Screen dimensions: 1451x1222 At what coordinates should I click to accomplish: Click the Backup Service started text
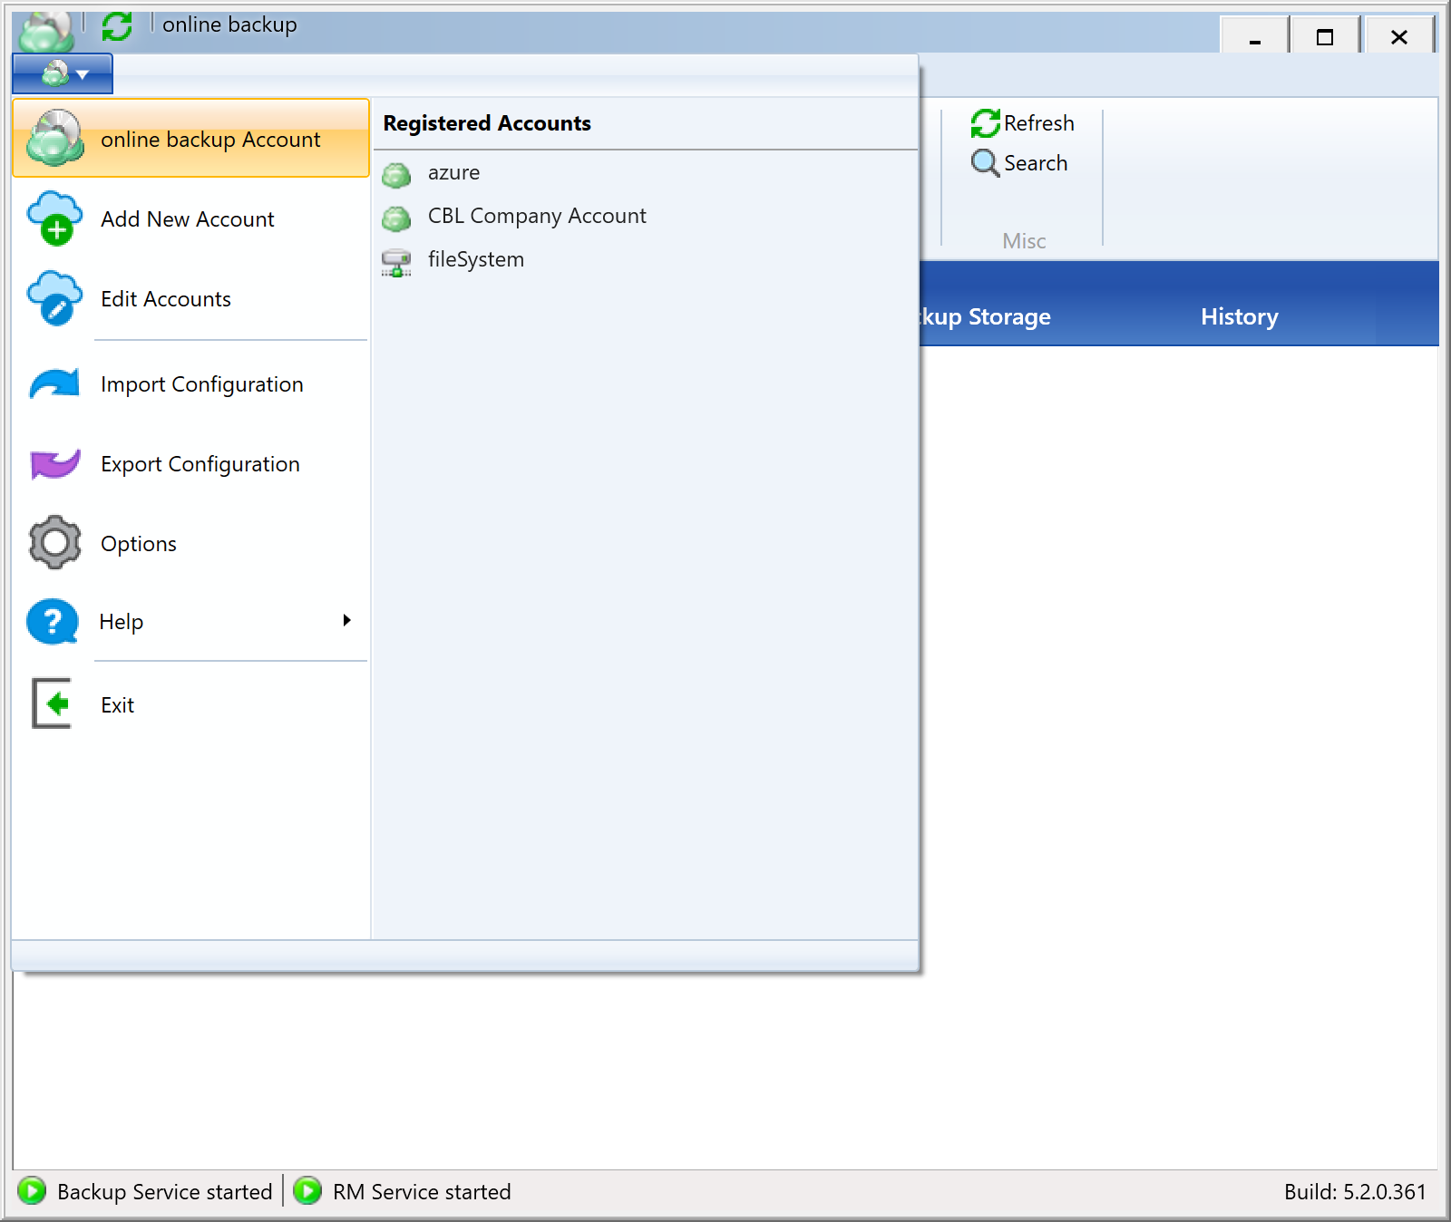click(164, 1191)
